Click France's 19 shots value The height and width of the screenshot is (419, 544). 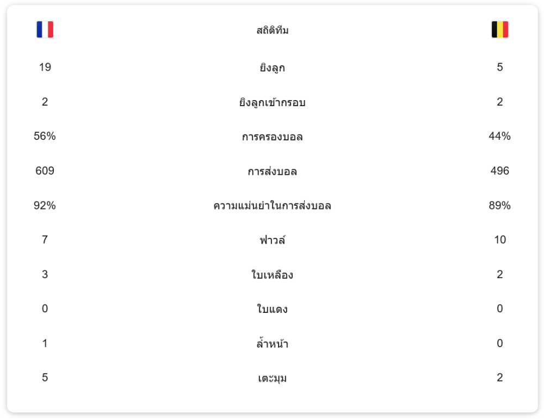pos(45,67)
